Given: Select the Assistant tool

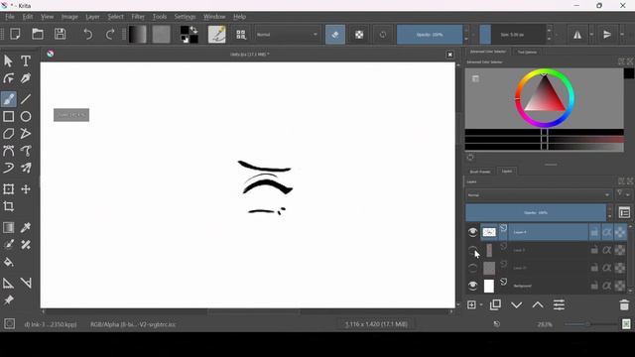Looking at the screenshot, I should (x=8, y=283).
